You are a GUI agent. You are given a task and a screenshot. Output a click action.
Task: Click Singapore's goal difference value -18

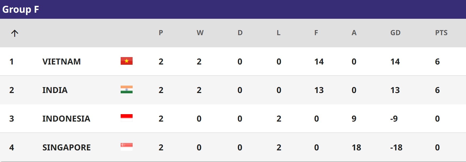point(396,147)
